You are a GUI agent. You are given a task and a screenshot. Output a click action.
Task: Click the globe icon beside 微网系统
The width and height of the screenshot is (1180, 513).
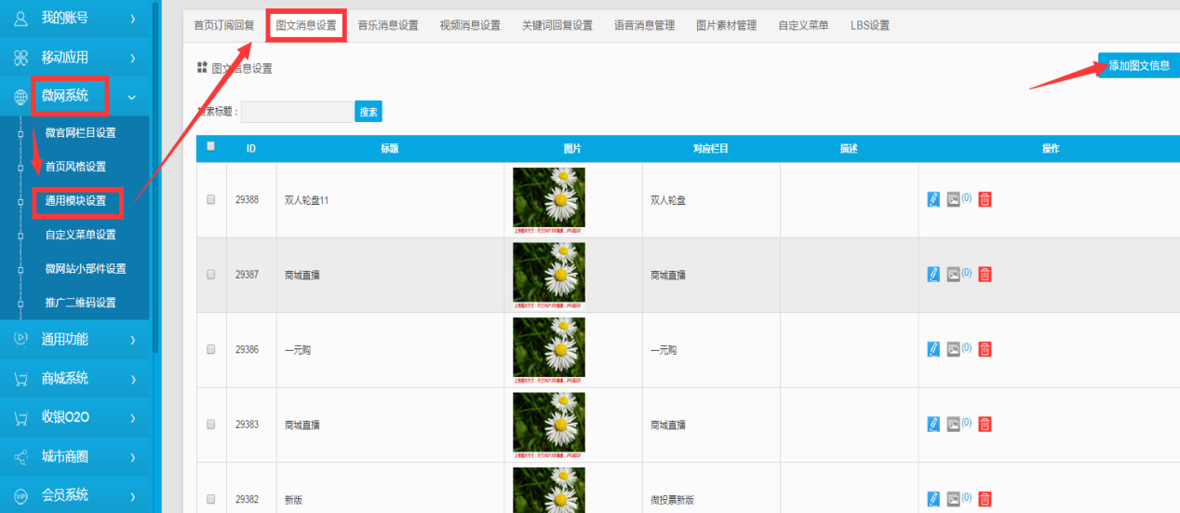[20, 96]
